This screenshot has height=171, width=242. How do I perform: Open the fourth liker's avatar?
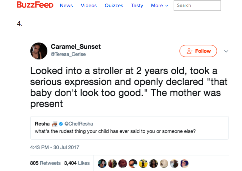click(133, 164)
